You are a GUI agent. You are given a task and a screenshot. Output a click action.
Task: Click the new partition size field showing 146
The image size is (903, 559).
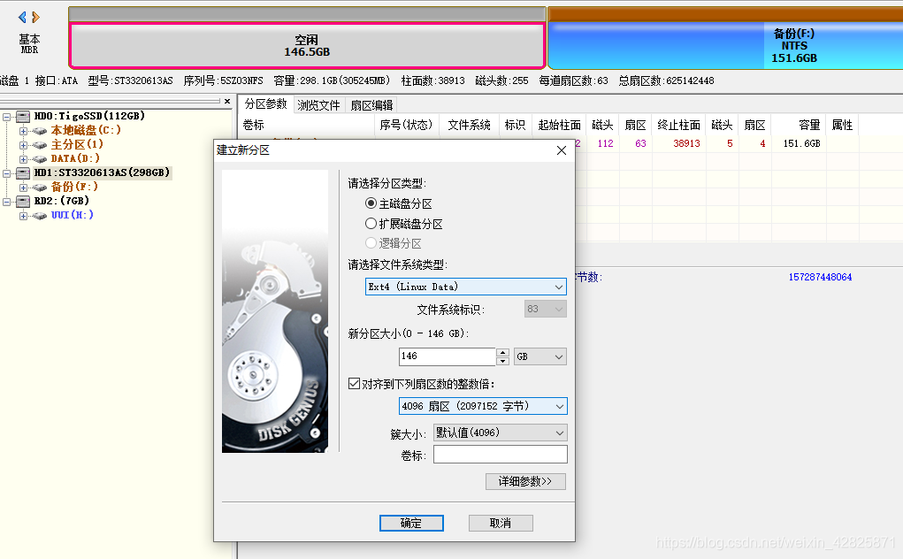447,356
